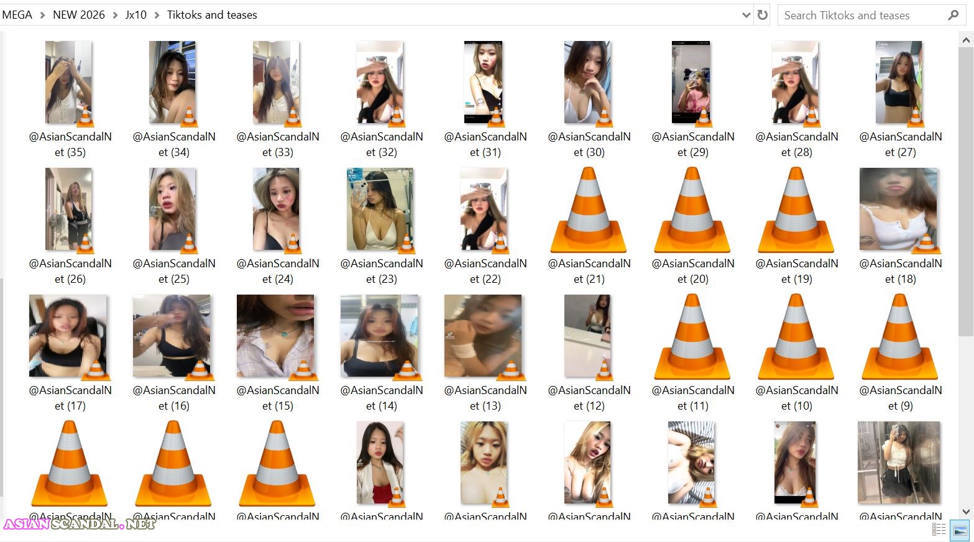The image size is (974, 542).
Task: Click the file name "@AsianScandalNet (23)"
Action: coord(382,271)
